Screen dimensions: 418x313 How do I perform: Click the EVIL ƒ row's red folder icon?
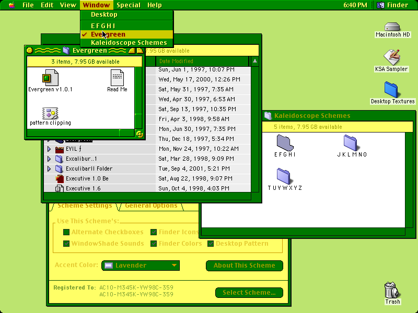[59, 149]
